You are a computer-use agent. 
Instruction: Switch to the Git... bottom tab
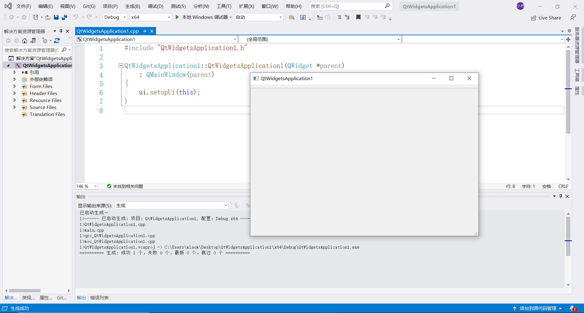62,298
